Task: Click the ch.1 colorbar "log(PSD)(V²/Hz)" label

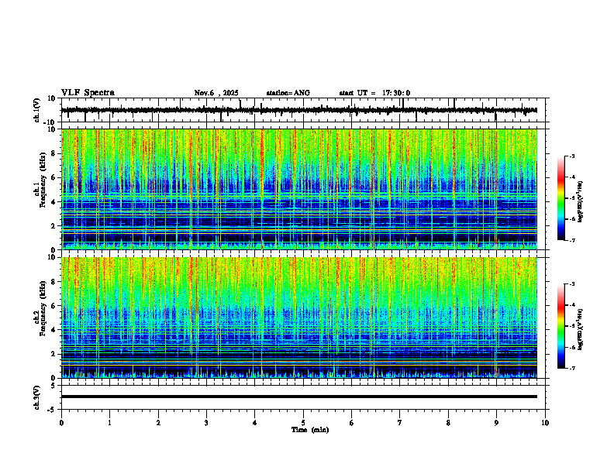Action: tap(581, 202)
